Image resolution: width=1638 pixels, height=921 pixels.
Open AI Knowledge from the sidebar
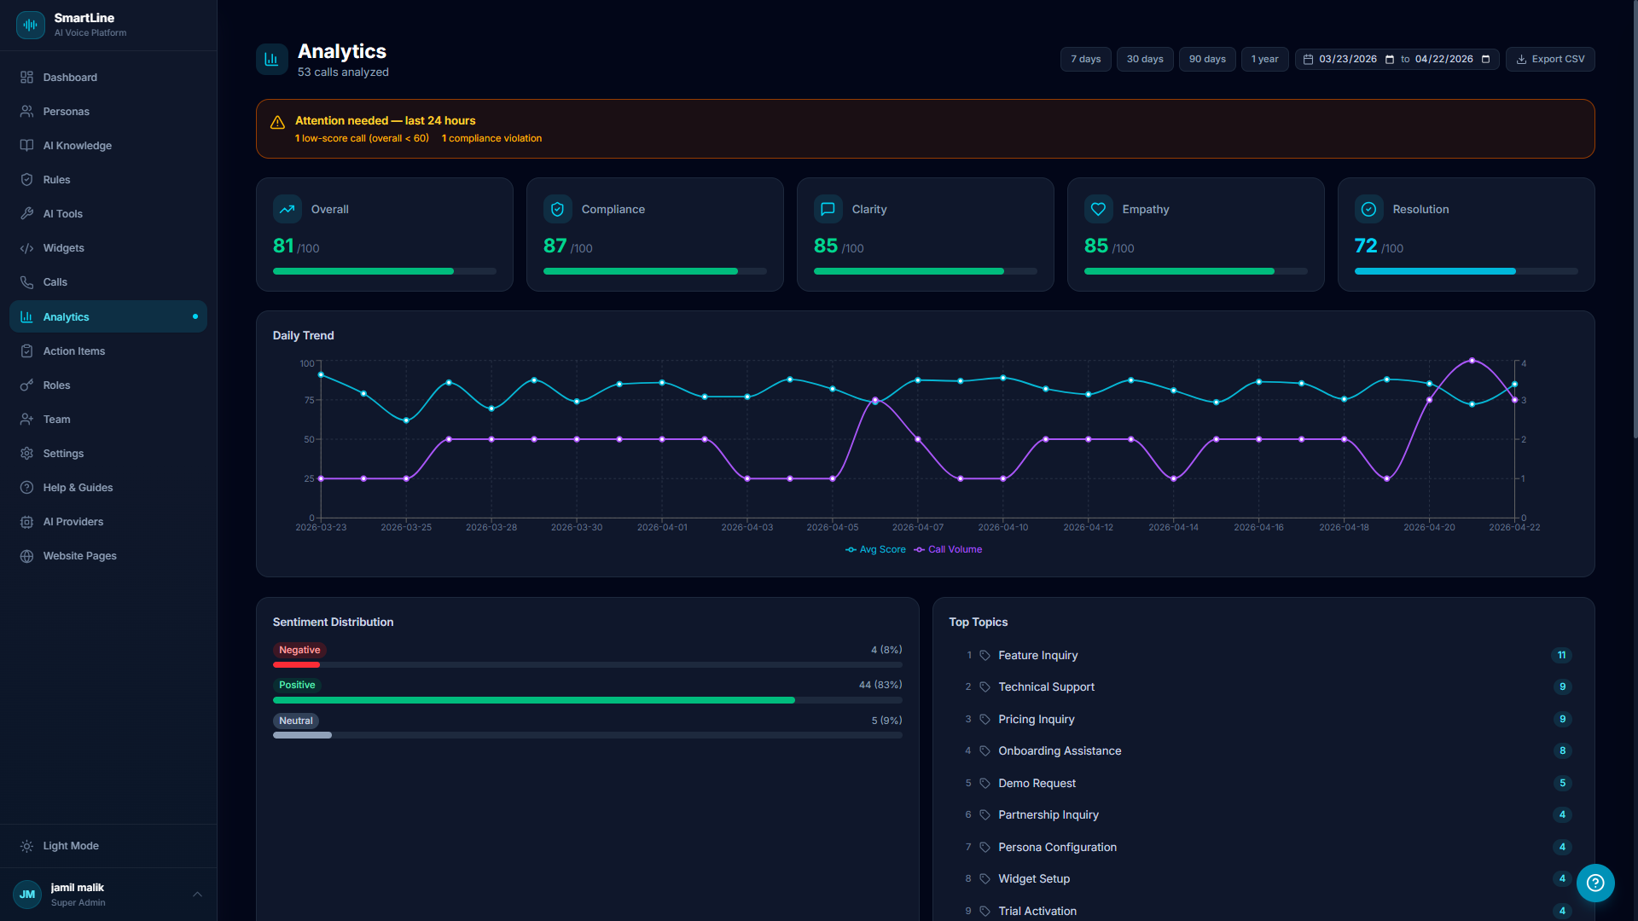[26, 145]
